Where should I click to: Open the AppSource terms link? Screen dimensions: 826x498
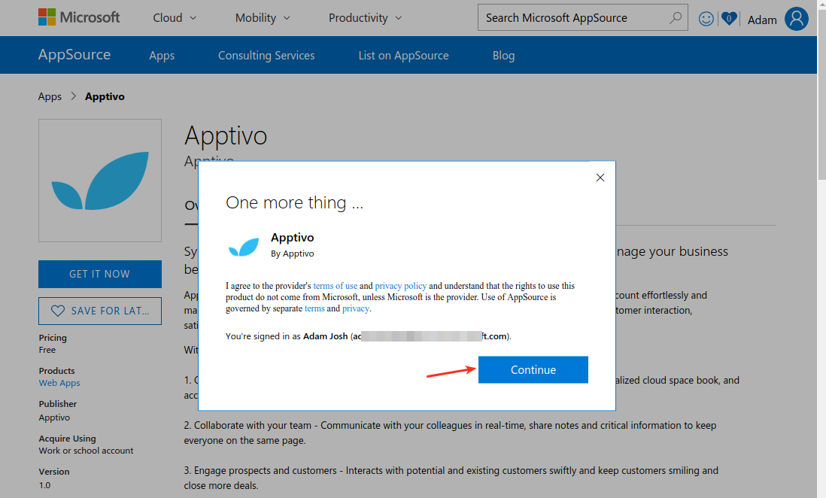314,308
